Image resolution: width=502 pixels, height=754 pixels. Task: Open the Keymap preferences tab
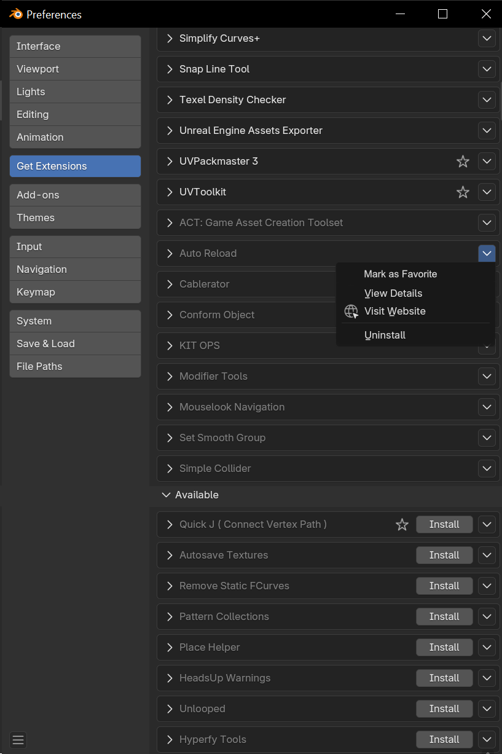75,292
